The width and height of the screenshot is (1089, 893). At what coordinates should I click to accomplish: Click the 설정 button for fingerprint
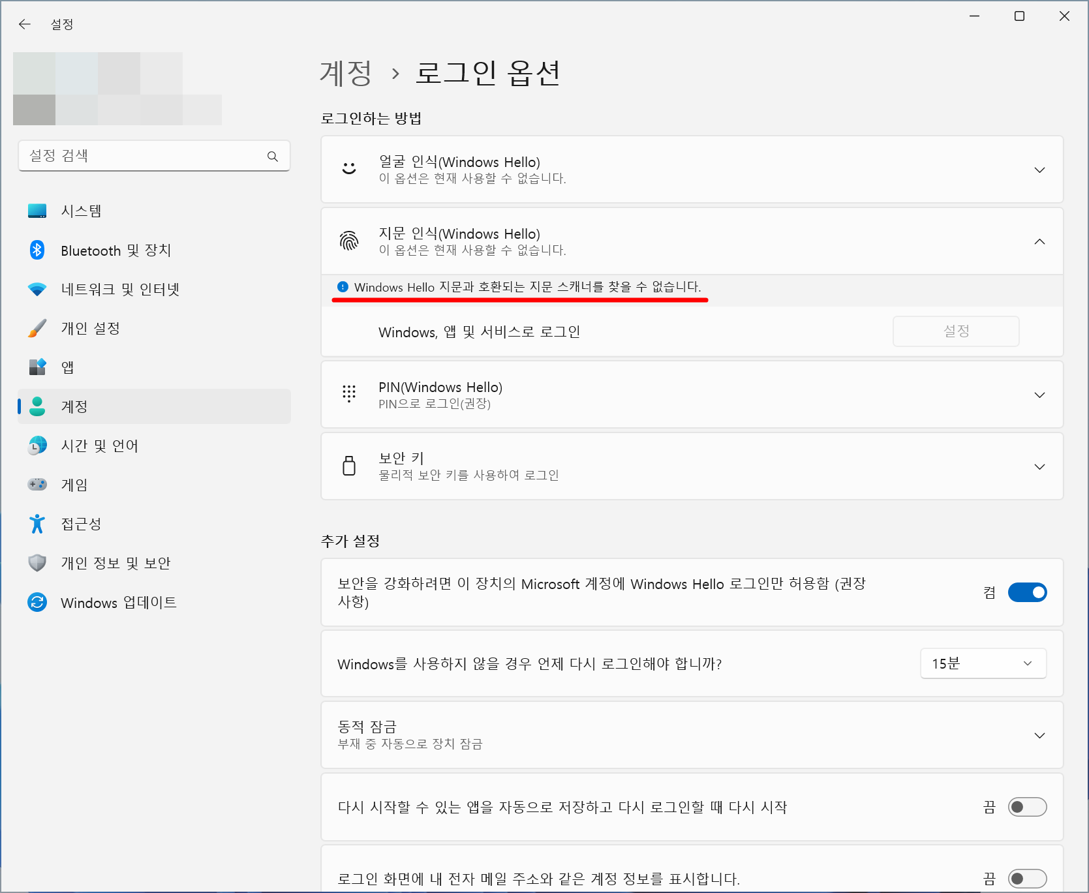click(x=956, y=331)
